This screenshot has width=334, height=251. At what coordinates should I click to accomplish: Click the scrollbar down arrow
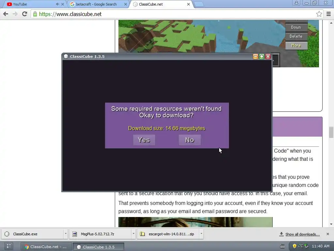(x=331, y=224)
